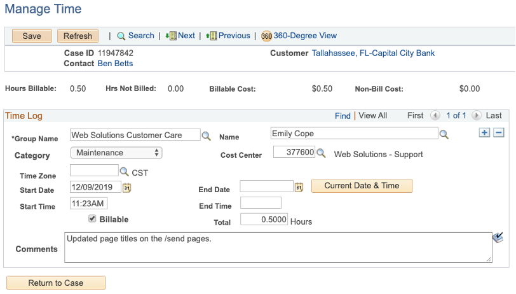Click the Comments spell check icon
516x294 pixels.
pyautogui.click(x=498, y=237)
